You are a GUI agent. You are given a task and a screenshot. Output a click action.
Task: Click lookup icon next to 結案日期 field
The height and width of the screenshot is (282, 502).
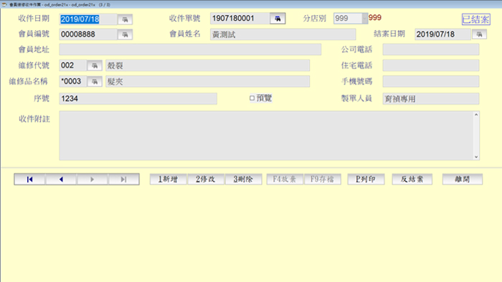[479, 34]
